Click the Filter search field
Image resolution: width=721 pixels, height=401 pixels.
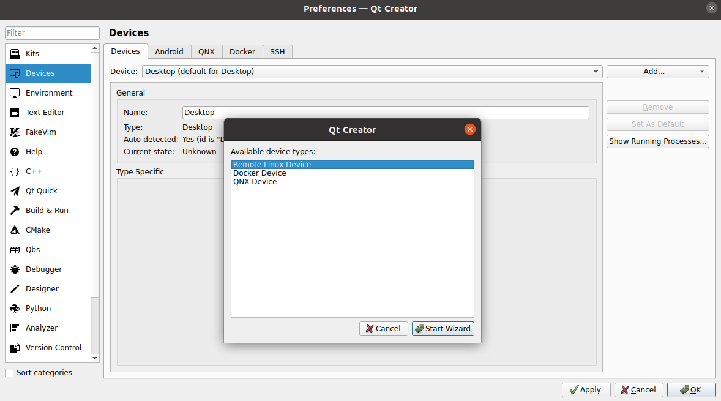[52, 33]
